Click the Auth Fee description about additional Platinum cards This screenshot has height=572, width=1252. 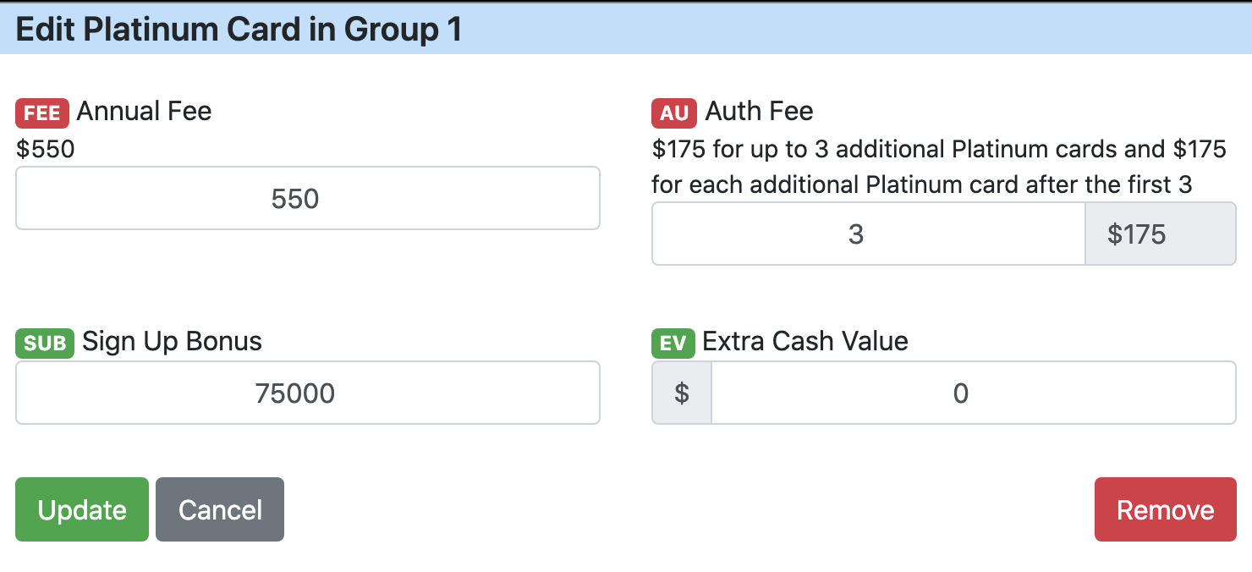[939, 167]
